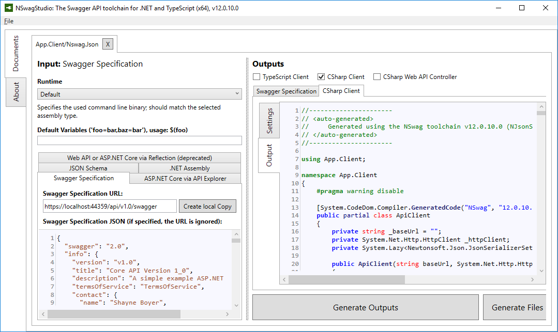
Task: Uncheck the CSharp Client checkbox
Action: coord(321,77)
